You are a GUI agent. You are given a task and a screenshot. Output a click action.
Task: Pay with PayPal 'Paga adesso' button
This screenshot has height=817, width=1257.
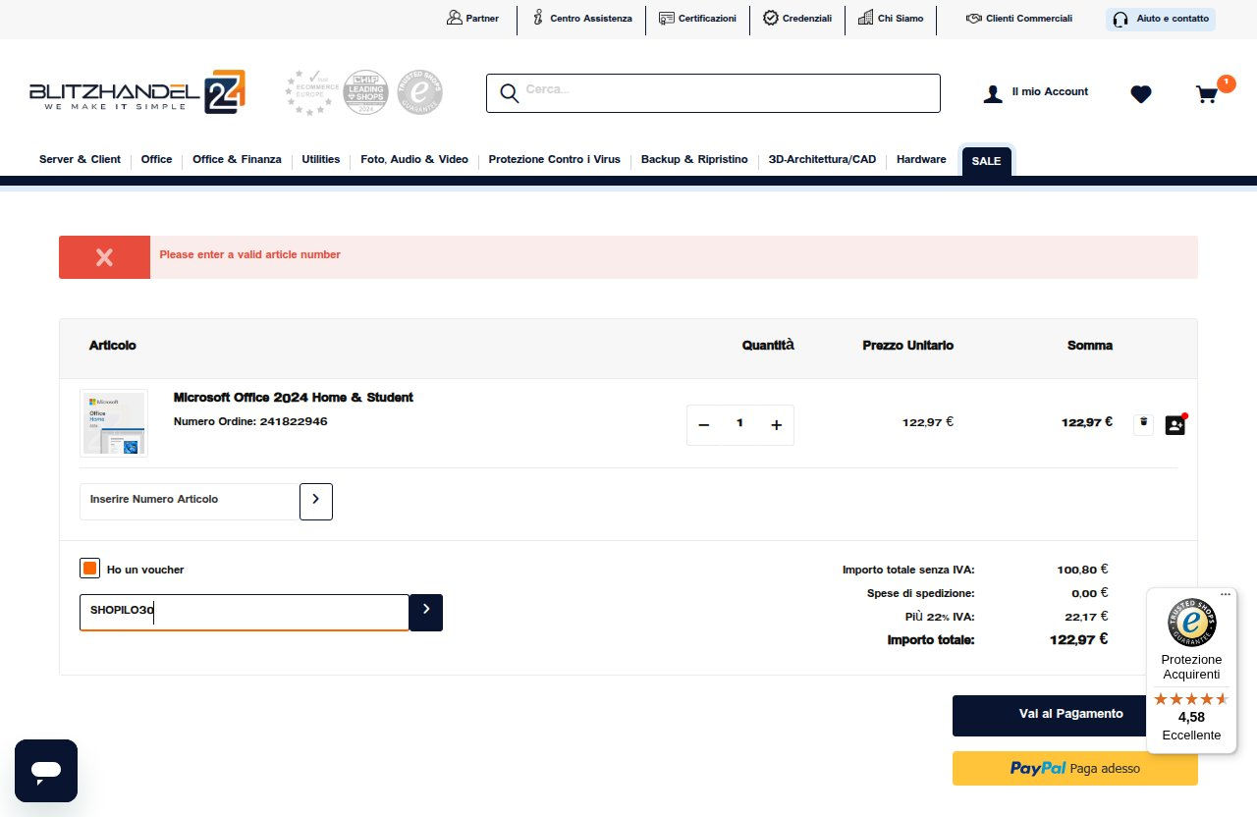1075,769
